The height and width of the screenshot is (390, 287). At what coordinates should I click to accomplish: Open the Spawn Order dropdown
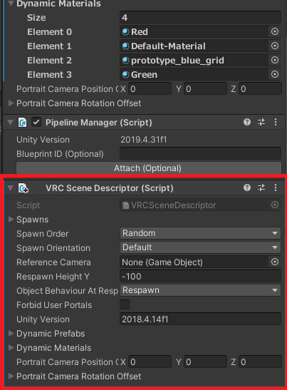pyautogui.click(x=200, y=233)
